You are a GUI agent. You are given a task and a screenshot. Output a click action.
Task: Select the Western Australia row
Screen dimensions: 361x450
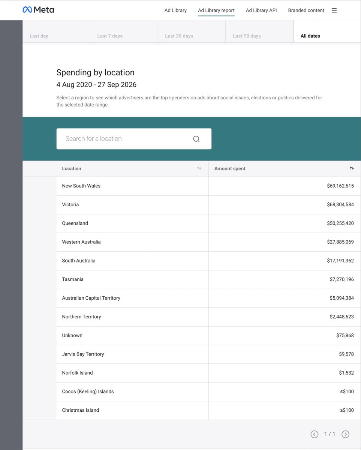click(x=208, y=242)
